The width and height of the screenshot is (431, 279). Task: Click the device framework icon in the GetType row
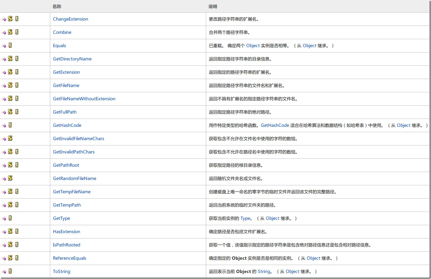point(10,218)
